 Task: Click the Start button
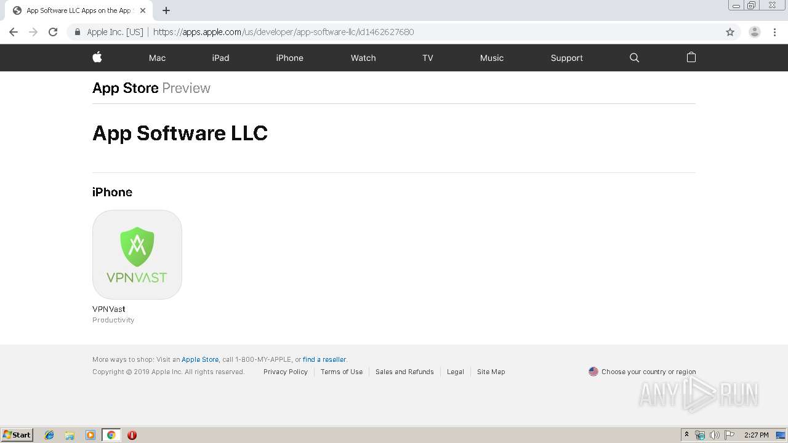17,435
